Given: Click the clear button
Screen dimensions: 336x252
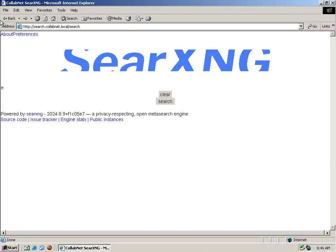Looking at the screenshot, I should [165, 94].
